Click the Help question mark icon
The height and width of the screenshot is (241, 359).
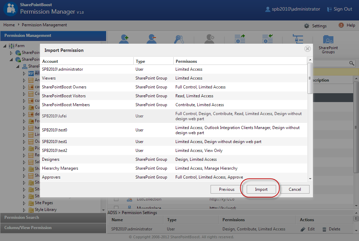click(341, 25)
